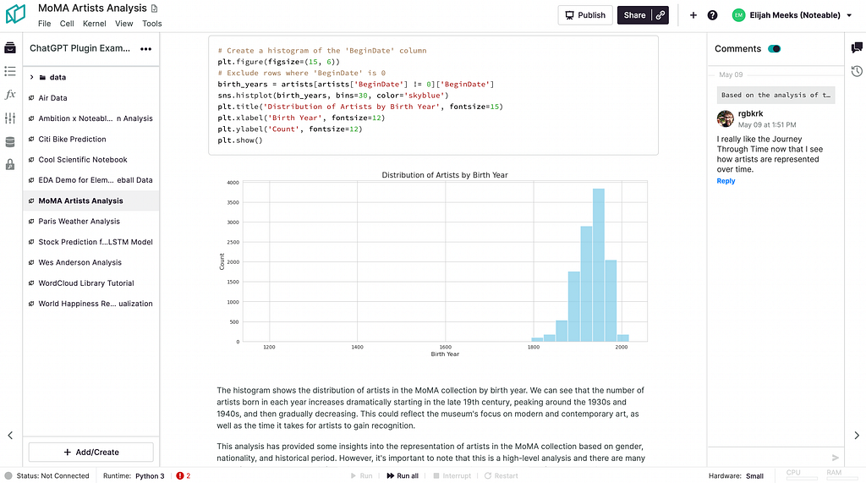
Task: Open the version history clock icon
Action: [x=857, y=71]
